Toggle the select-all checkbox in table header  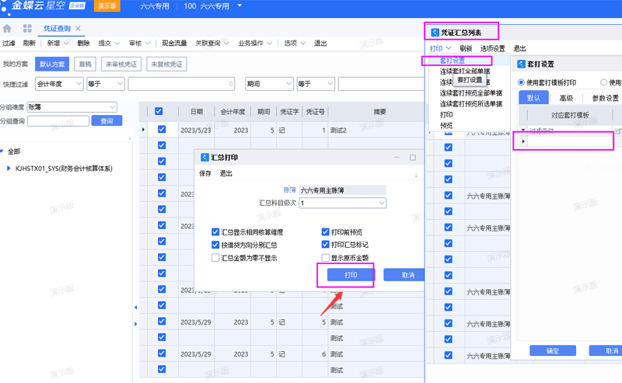point(159,111)
